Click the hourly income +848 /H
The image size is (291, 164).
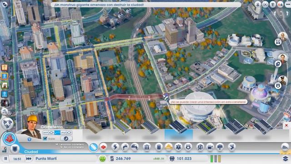point(159,159)
